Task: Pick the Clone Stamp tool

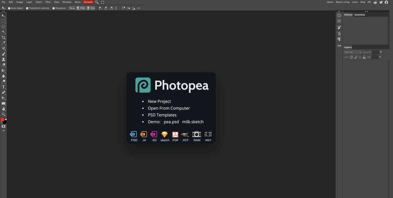Action: click(x=4, y=59)
